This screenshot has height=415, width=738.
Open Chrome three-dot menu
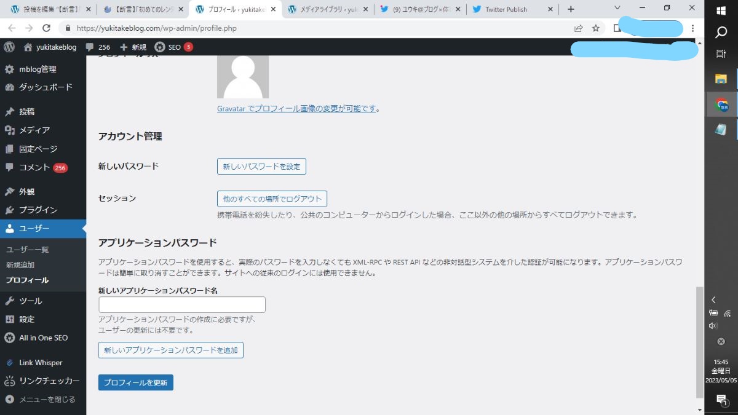click(x=693, y=28)
